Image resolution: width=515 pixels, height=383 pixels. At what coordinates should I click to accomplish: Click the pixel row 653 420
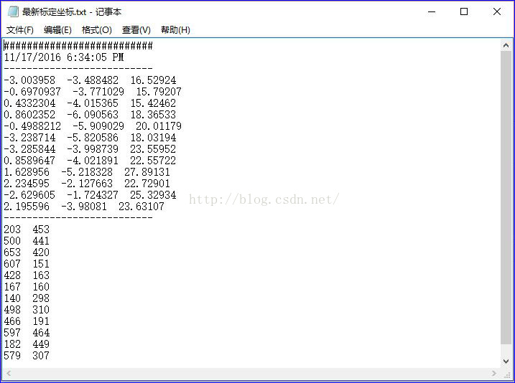point(27,252)
